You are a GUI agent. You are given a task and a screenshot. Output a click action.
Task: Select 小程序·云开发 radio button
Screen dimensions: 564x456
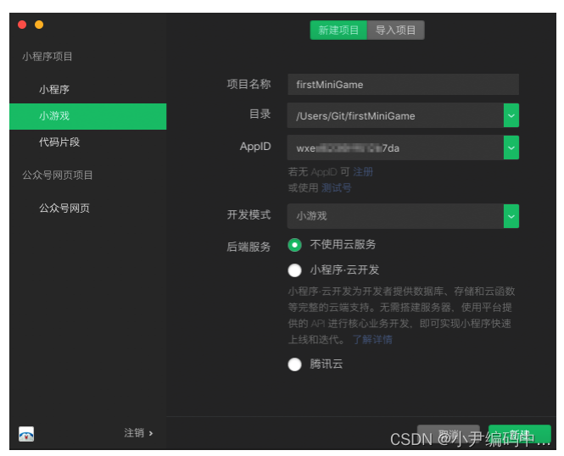click(294, 270)
